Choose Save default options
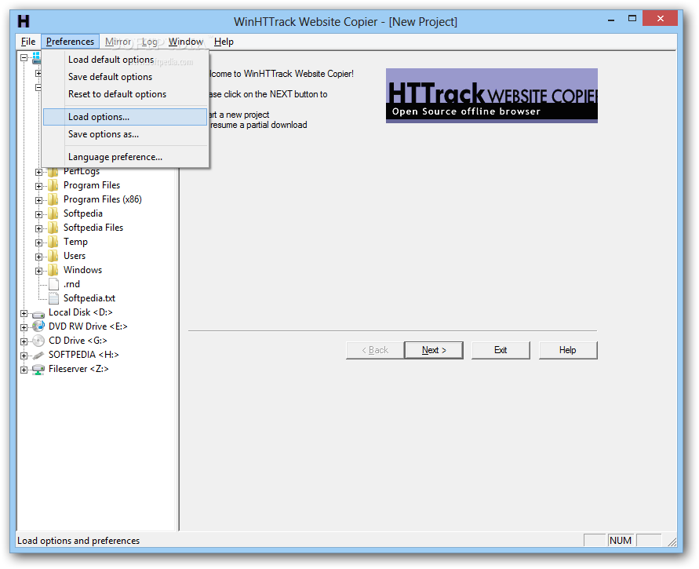The image size is (699, 569). pyautogui.click(x=126, y=77)
